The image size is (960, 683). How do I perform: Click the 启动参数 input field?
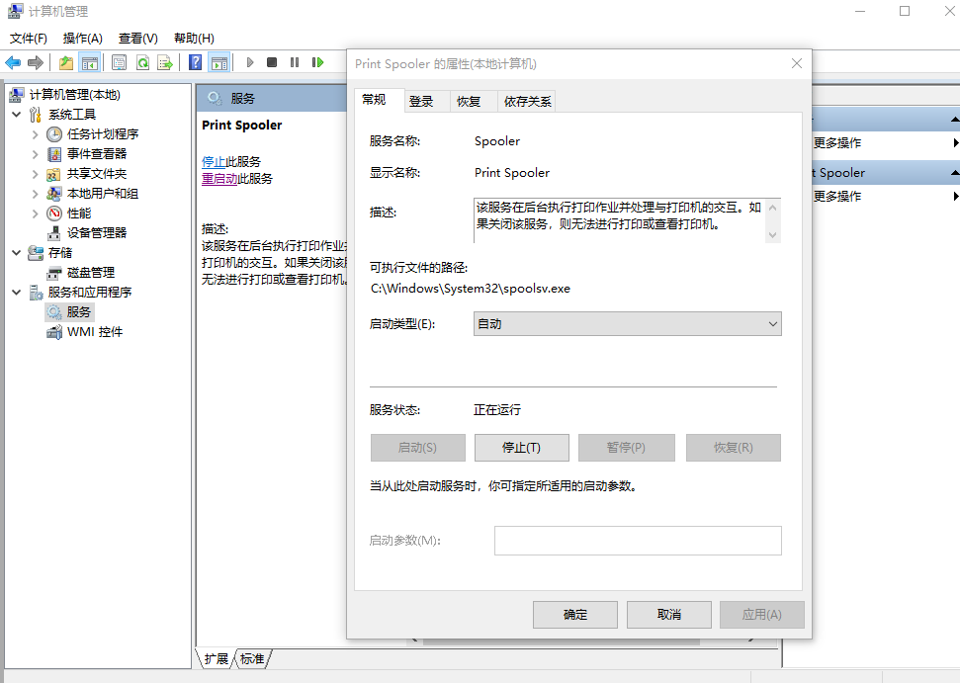pyautogui.click(x=638, y=541)
